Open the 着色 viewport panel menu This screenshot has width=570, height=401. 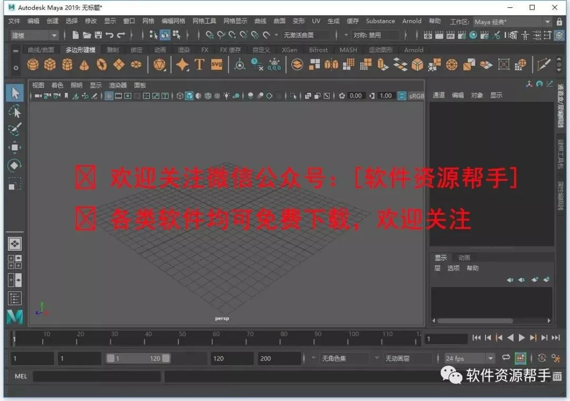(57, 85)
